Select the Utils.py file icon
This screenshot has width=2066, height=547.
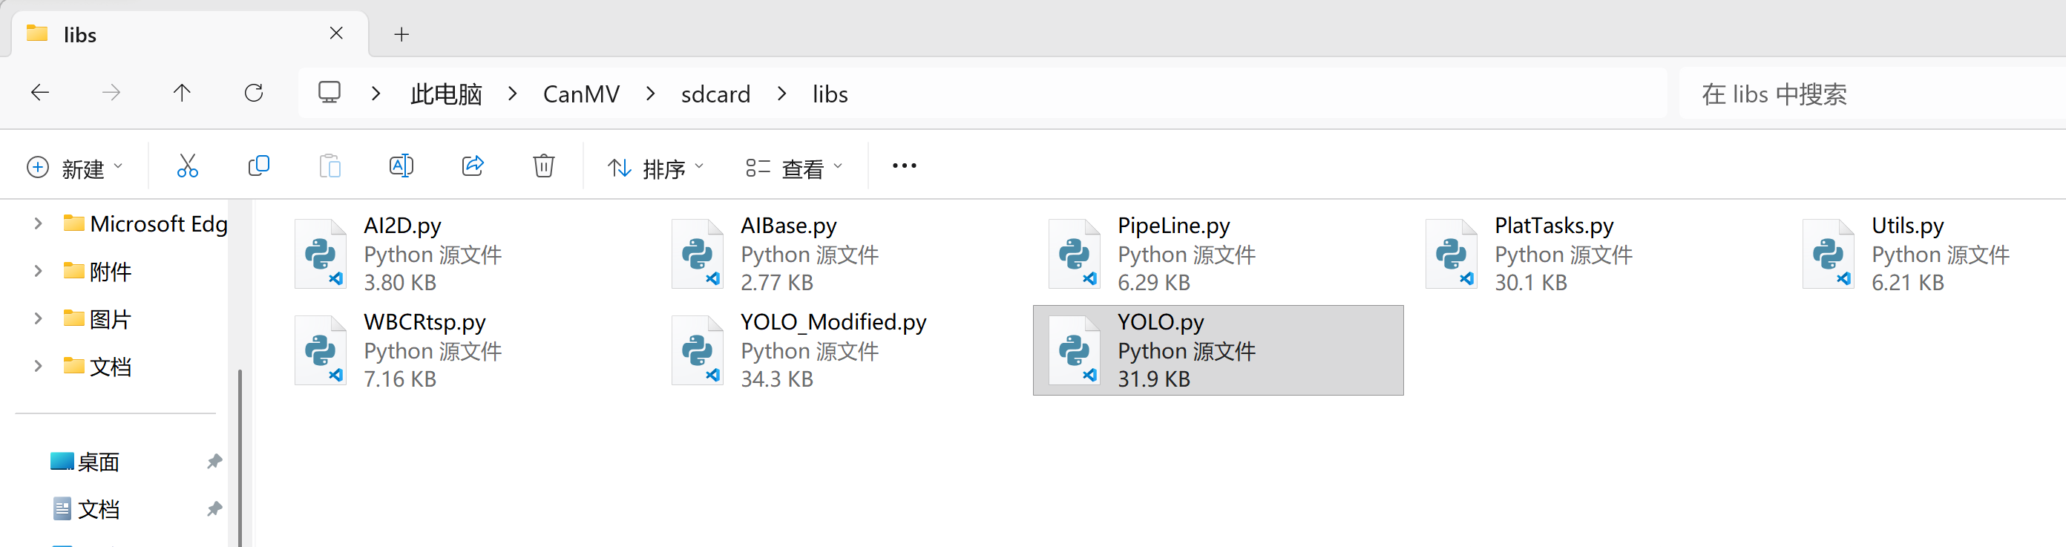click(1829, 253)
